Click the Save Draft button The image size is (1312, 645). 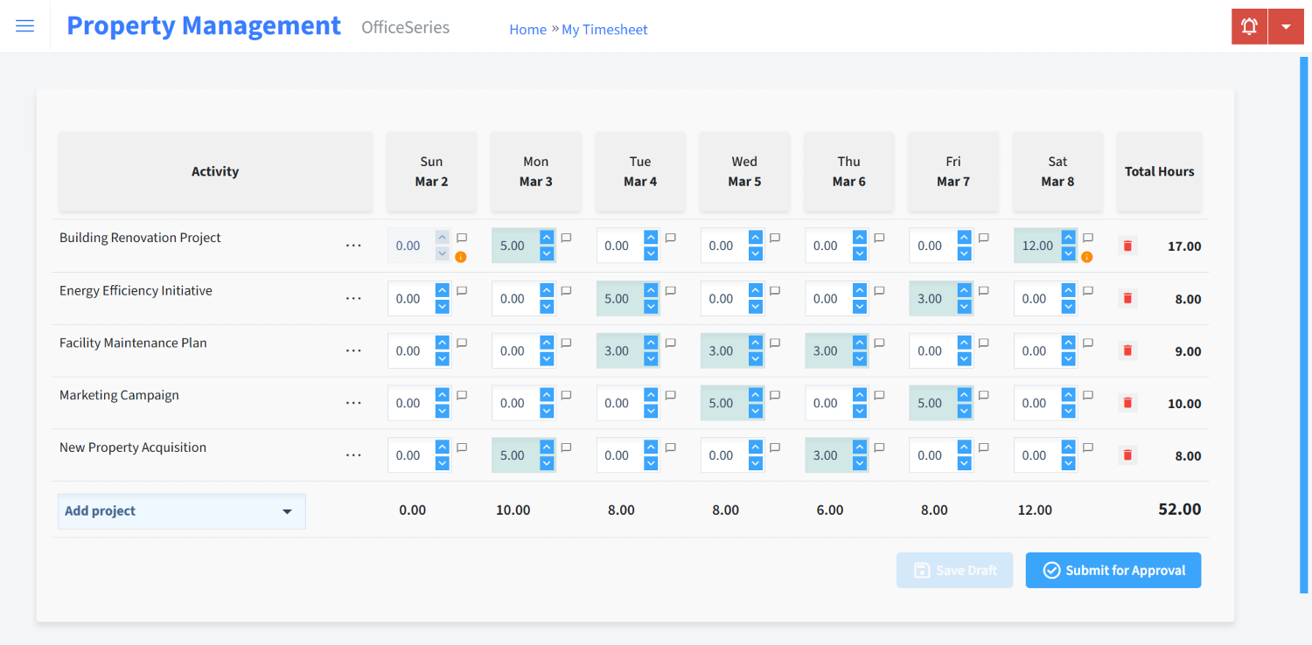[x=954, y=570]
